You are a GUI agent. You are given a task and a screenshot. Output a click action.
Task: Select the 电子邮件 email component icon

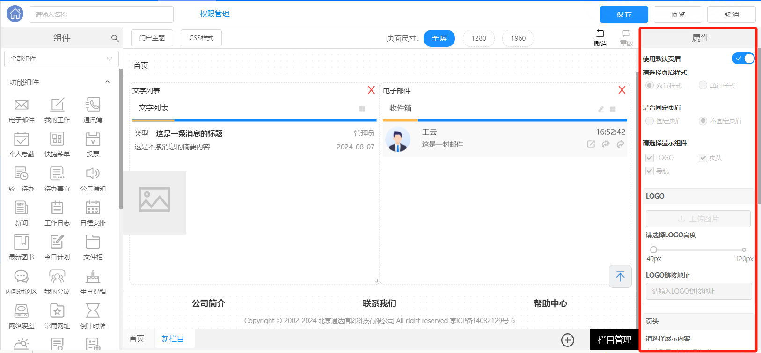tap(22, 105)
